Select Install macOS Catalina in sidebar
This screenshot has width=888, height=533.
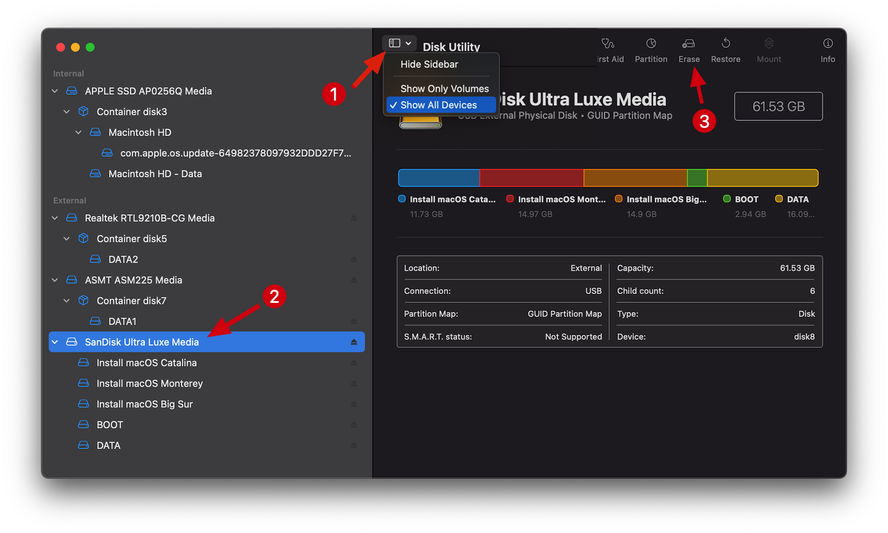(x=146, y=363)
